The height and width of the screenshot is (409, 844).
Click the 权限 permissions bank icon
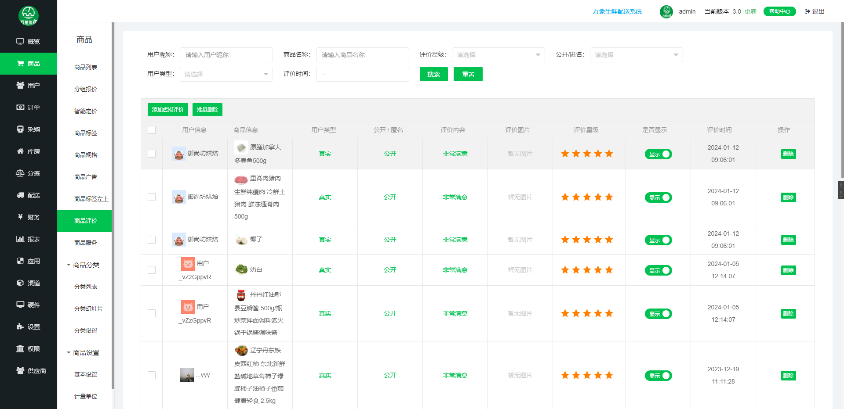[x=20, y=349]
